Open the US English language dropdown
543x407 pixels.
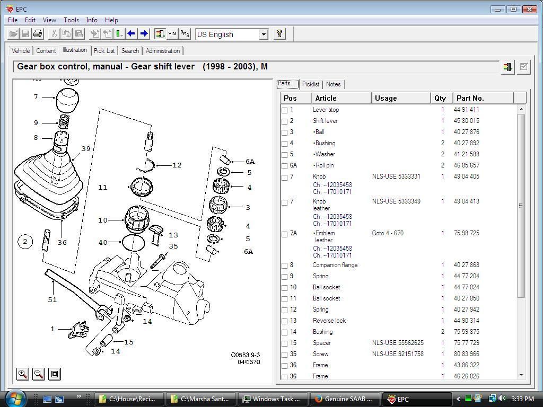(x=264, y=34)
